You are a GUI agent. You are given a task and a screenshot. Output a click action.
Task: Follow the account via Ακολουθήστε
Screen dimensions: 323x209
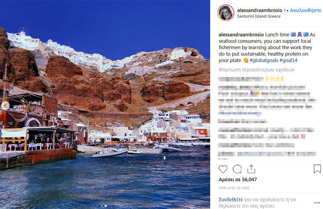(x=306, y=10)
